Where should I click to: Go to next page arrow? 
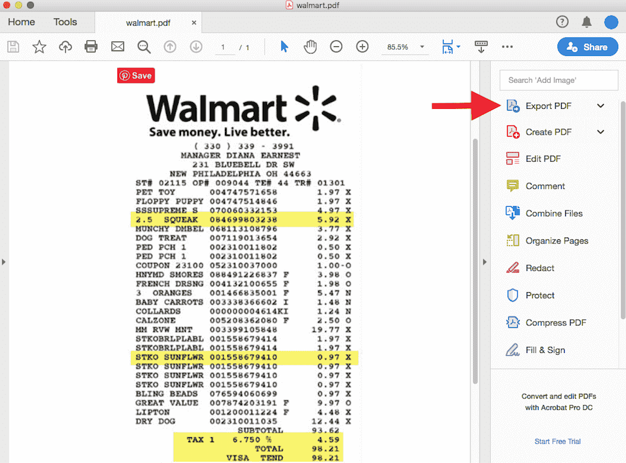pyautogui.click(x=196, y=47)
